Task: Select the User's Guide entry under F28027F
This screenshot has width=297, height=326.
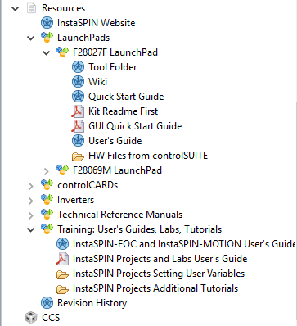Action: tap(115, 141)
